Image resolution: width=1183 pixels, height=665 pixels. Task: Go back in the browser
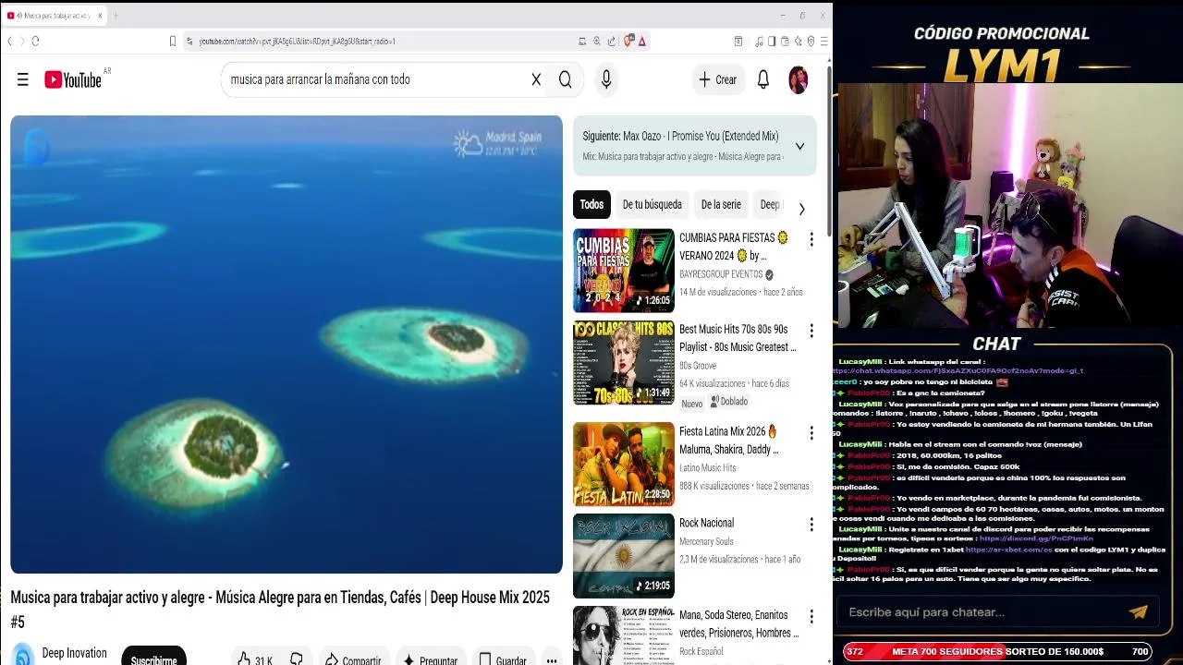click(x=9, y=41)
